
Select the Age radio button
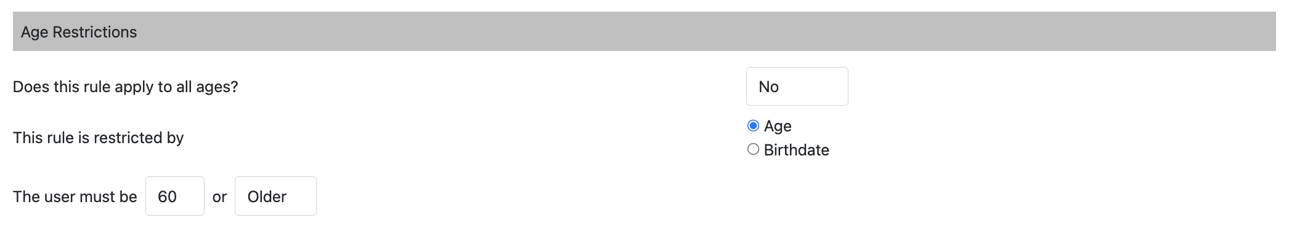753,126
